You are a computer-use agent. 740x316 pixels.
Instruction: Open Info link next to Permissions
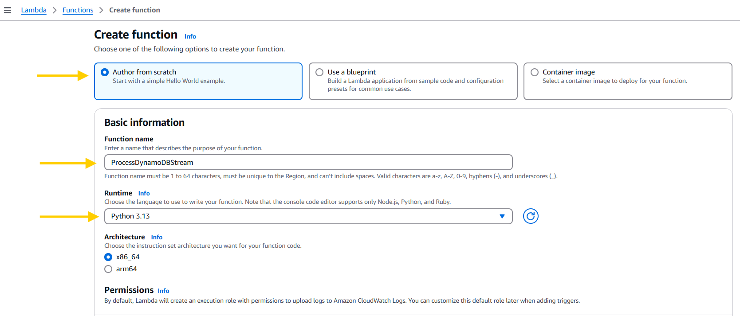coord(163,291)
